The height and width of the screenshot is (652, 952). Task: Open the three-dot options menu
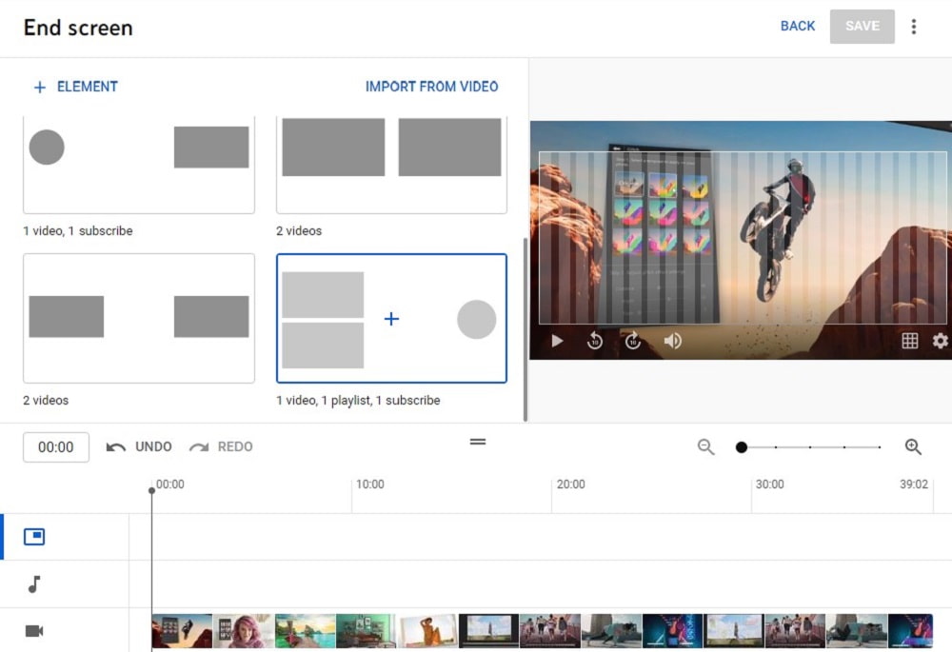(x=914, y=26)
